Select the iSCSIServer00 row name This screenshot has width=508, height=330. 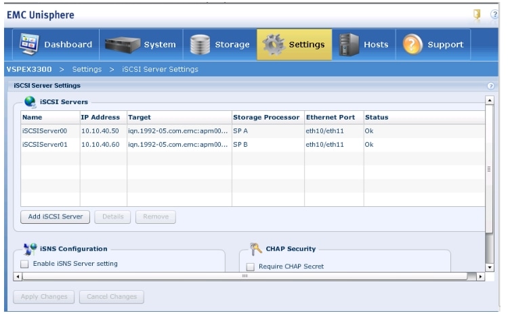click(45, 131)
